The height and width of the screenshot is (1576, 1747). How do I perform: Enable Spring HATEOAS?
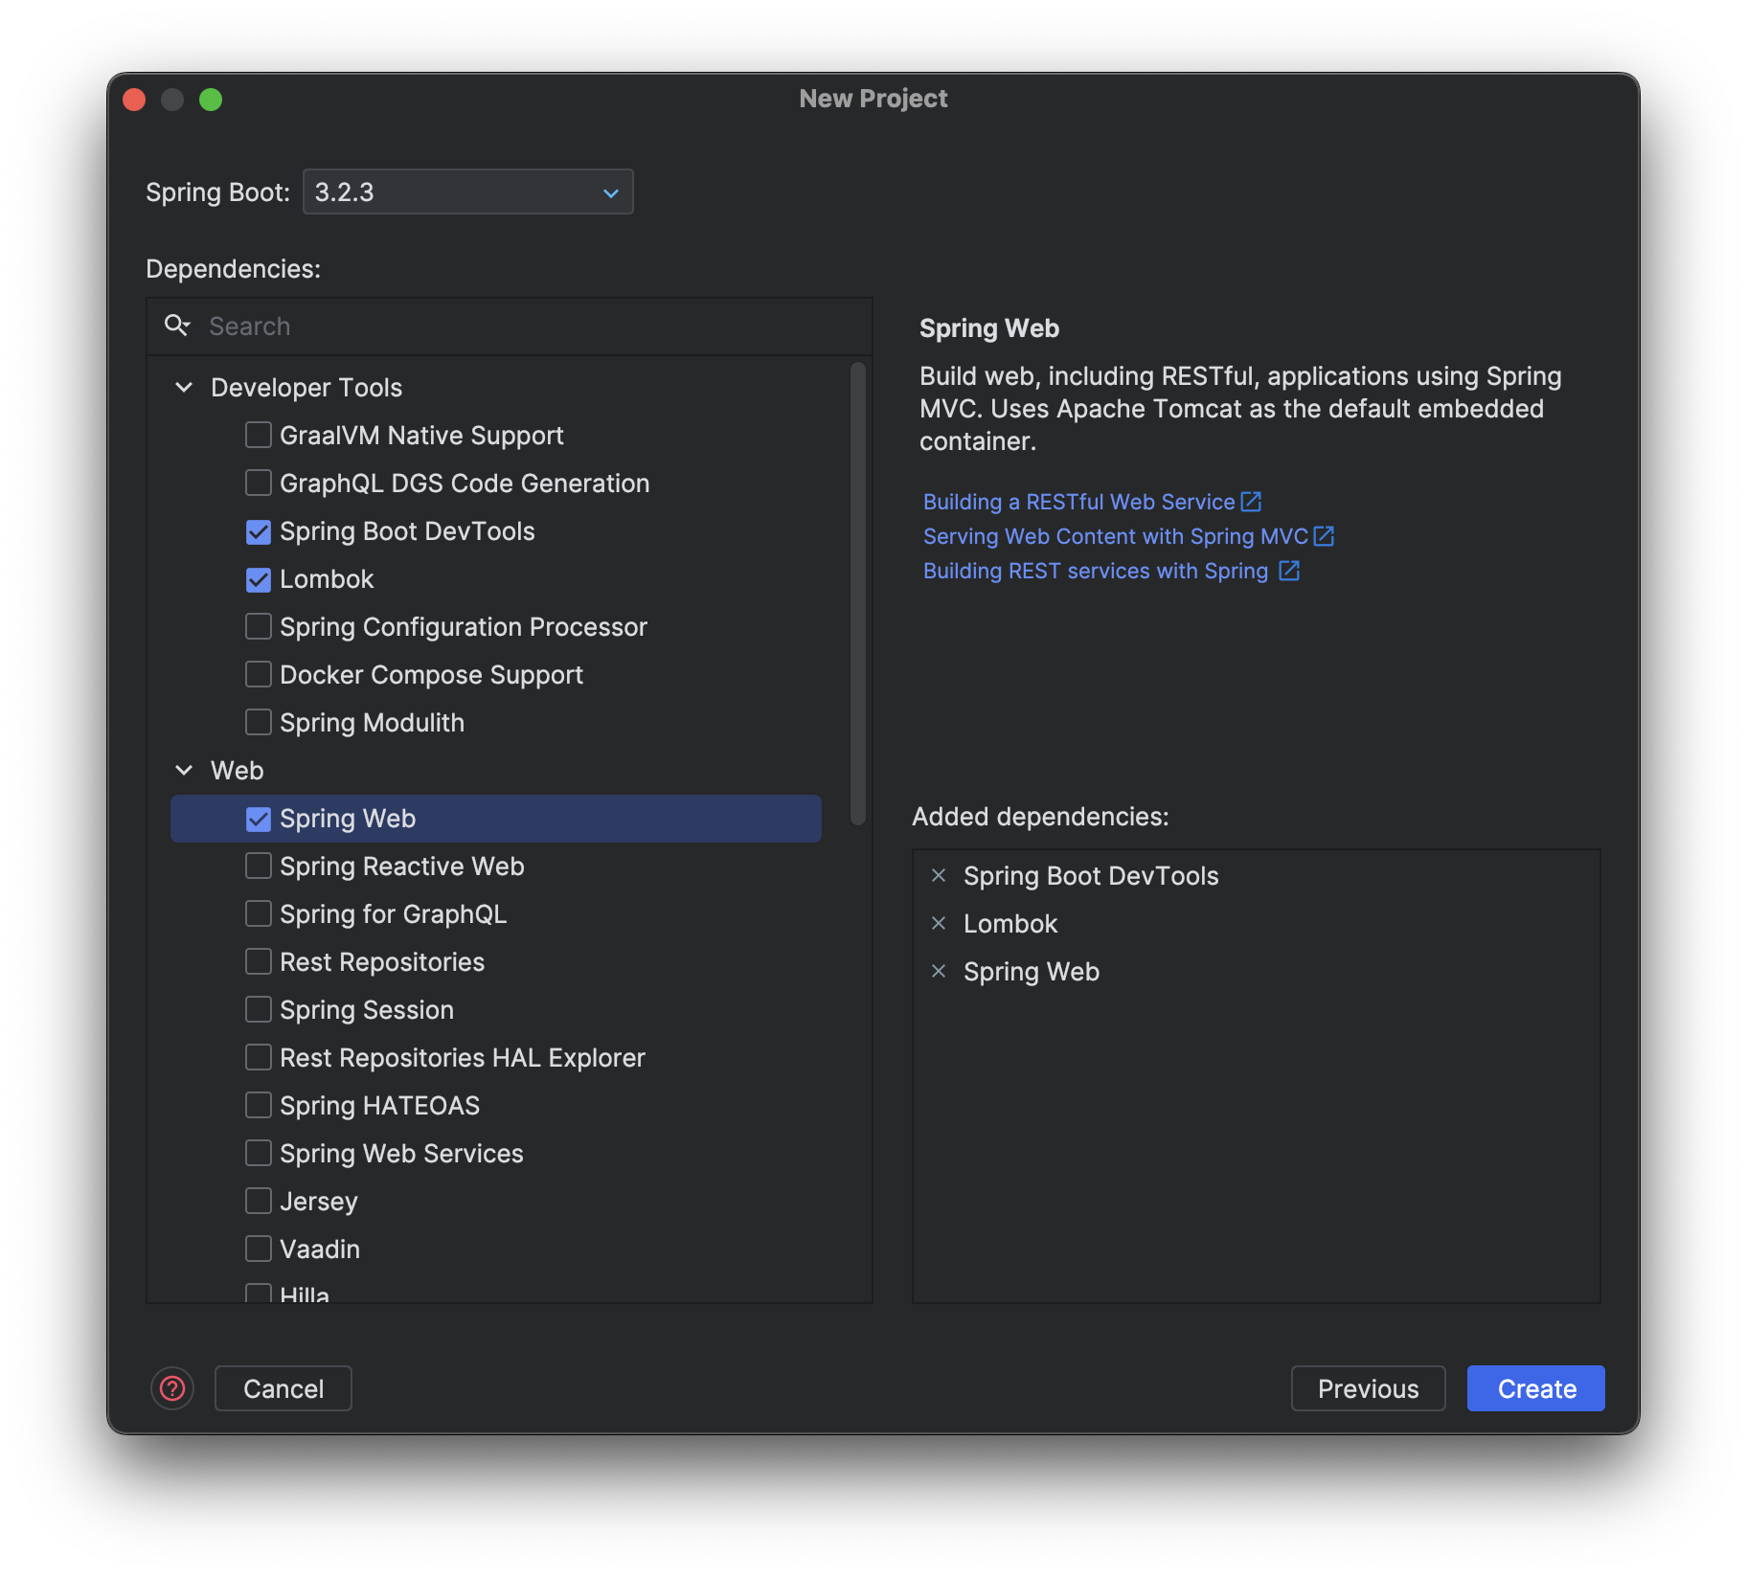pos(259,1105)
